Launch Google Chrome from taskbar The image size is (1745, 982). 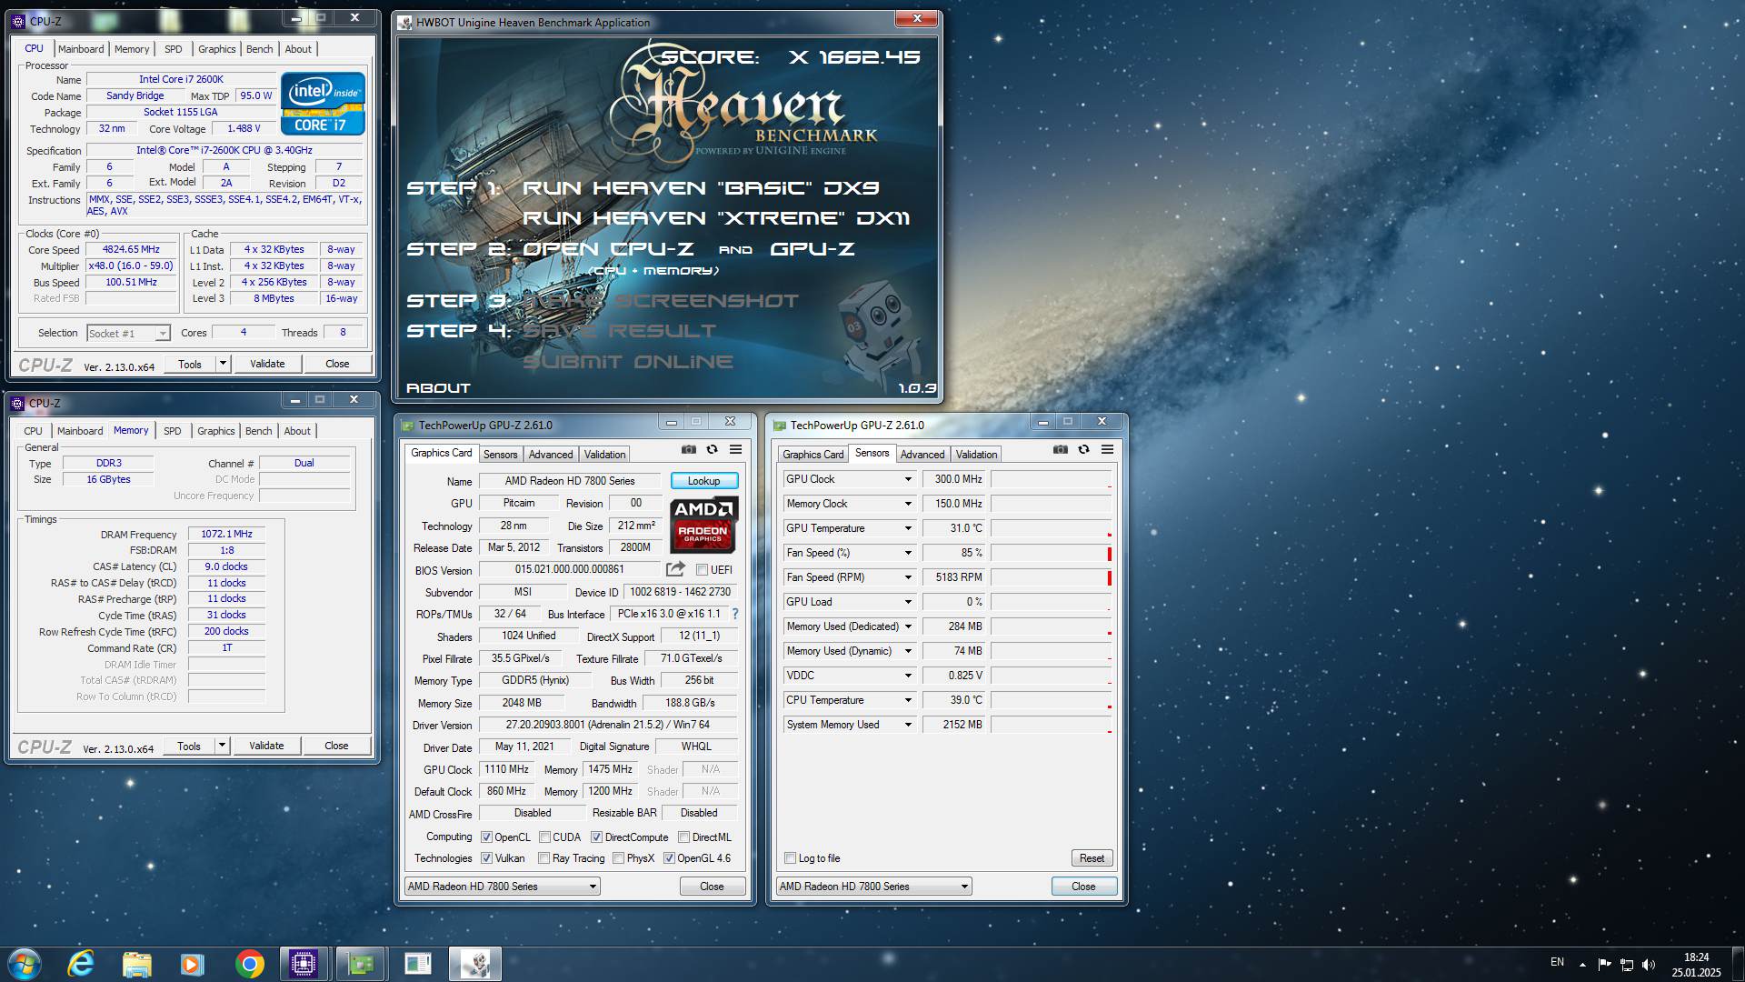pos(249,964)
